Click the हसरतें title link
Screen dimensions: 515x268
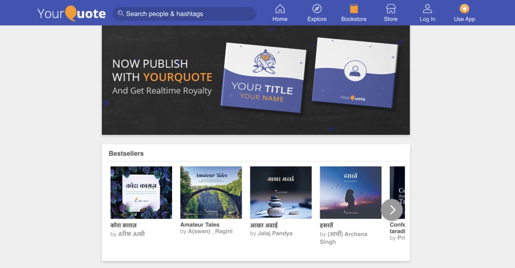(x=327, y=225)
